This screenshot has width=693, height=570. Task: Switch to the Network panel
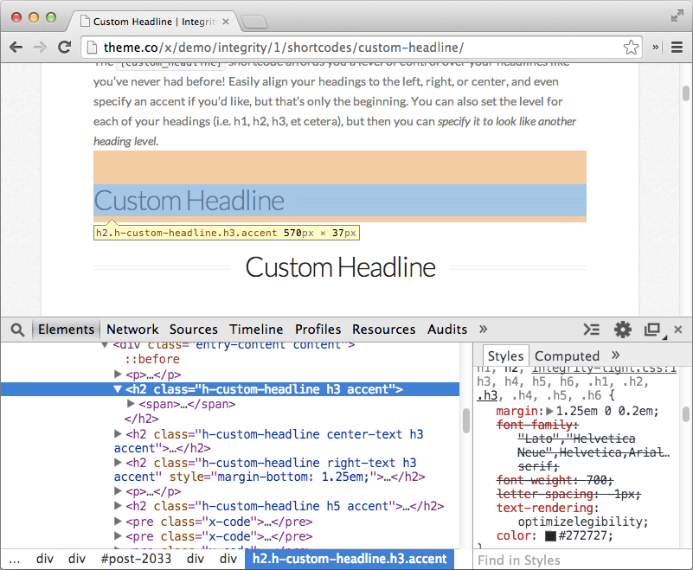[132, 330]
